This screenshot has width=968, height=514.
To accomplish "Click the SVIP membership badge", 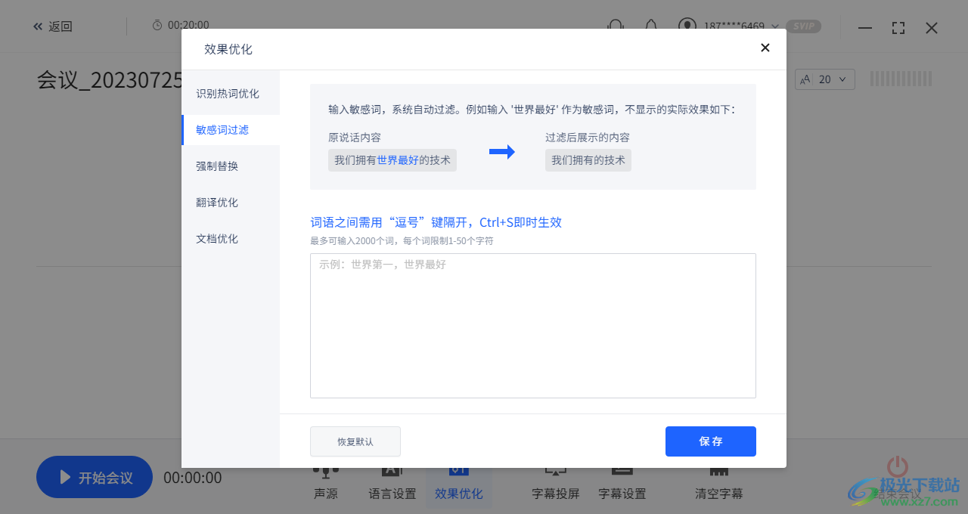I will [804, 26].
